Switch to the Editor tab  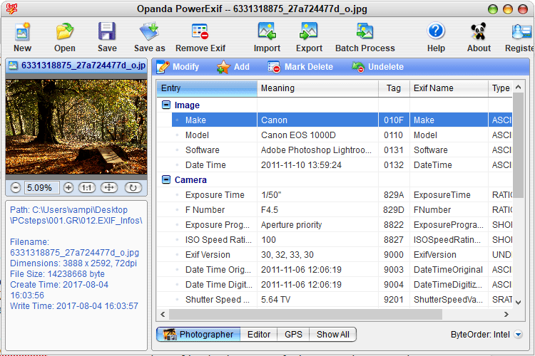(259, 335)
